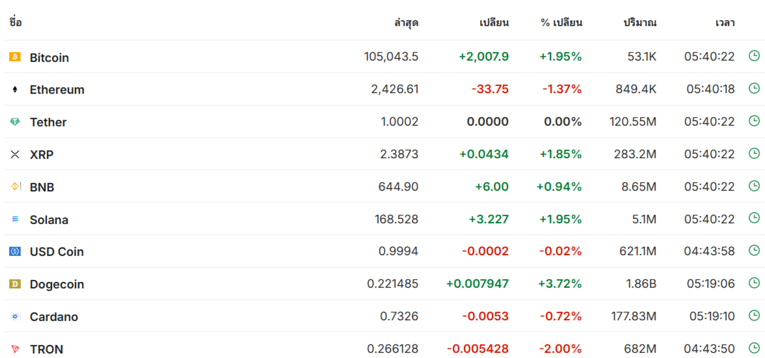Click the clock icon in Dogecoin row
The width and height of the screenshot is (765, 358).
point(754,282)
